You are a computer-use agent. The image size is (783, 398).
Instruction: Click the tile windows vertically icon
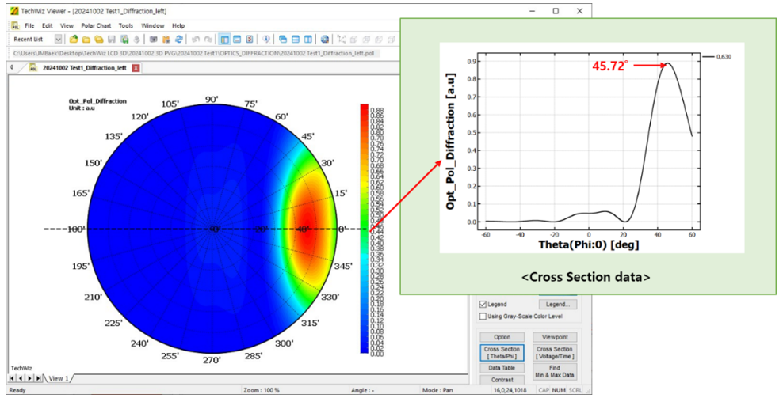pos(307,39)
